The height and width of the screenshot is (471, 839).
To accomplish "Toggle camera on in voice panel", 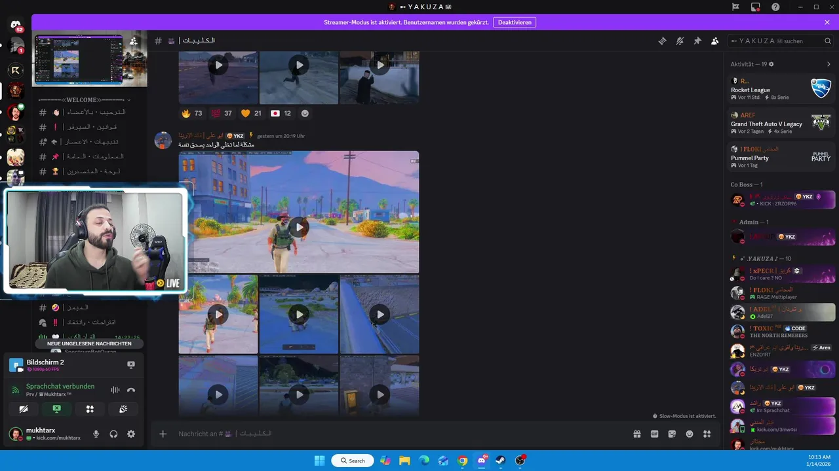I will (24, 409).
